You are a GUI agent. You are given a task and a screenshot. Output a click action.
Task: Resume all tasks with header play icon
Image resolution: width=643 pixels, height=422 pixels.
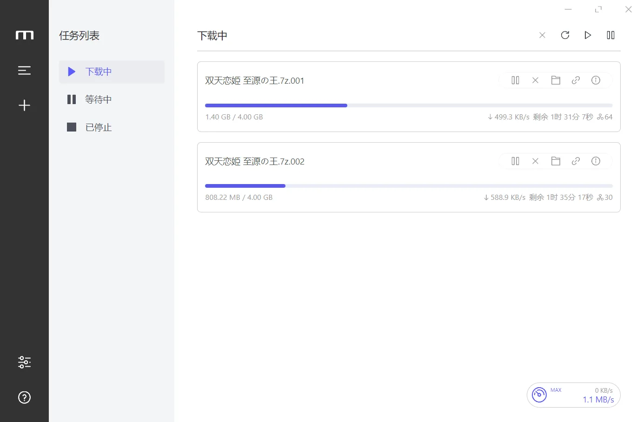588,35
